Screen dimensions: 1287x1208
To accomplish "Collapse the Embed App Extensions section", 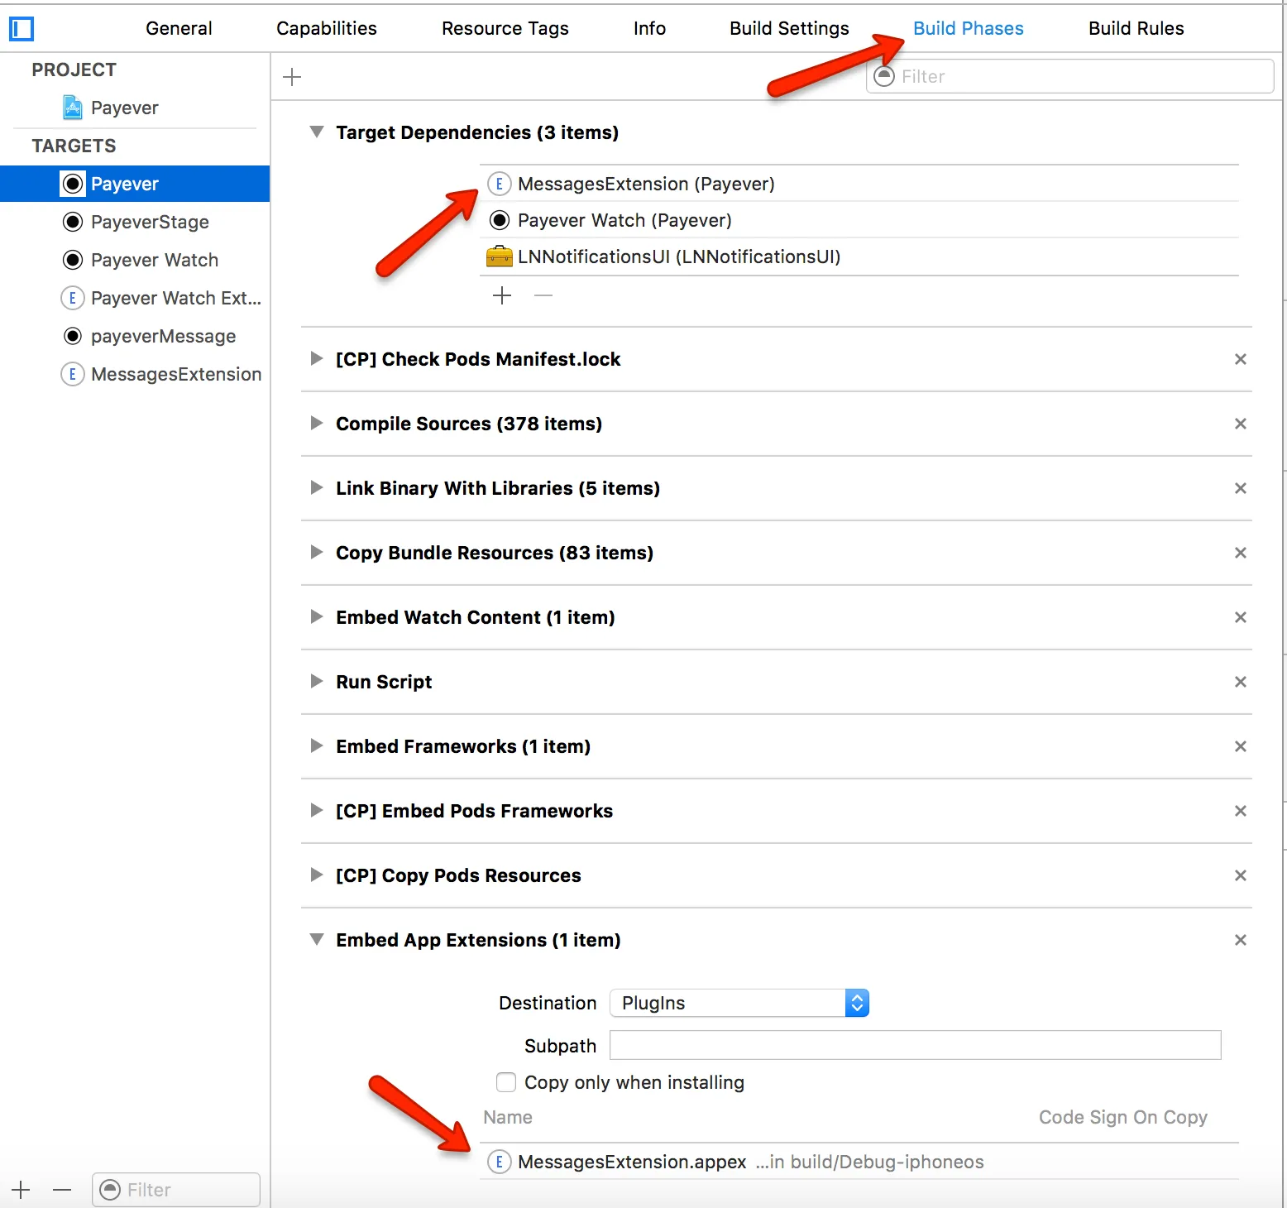I will click(316, 940).
